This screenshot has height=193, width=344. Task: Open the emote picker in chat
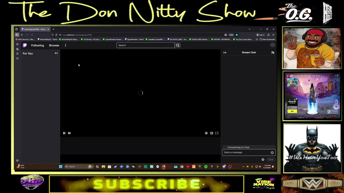(272, 153)
